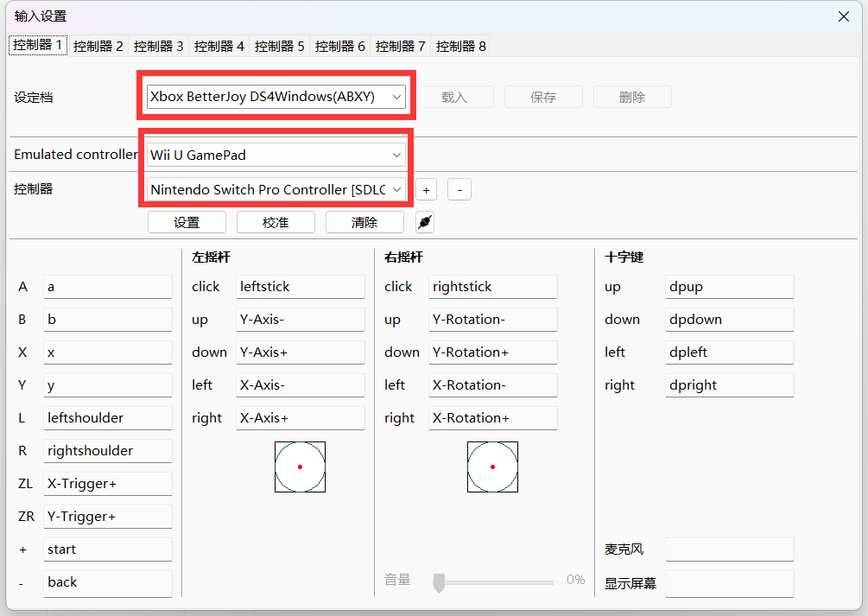The height and width of the screenshot is (616, 868).
Task: Select the left stick click leftstick field
Action: click(301, 287)
